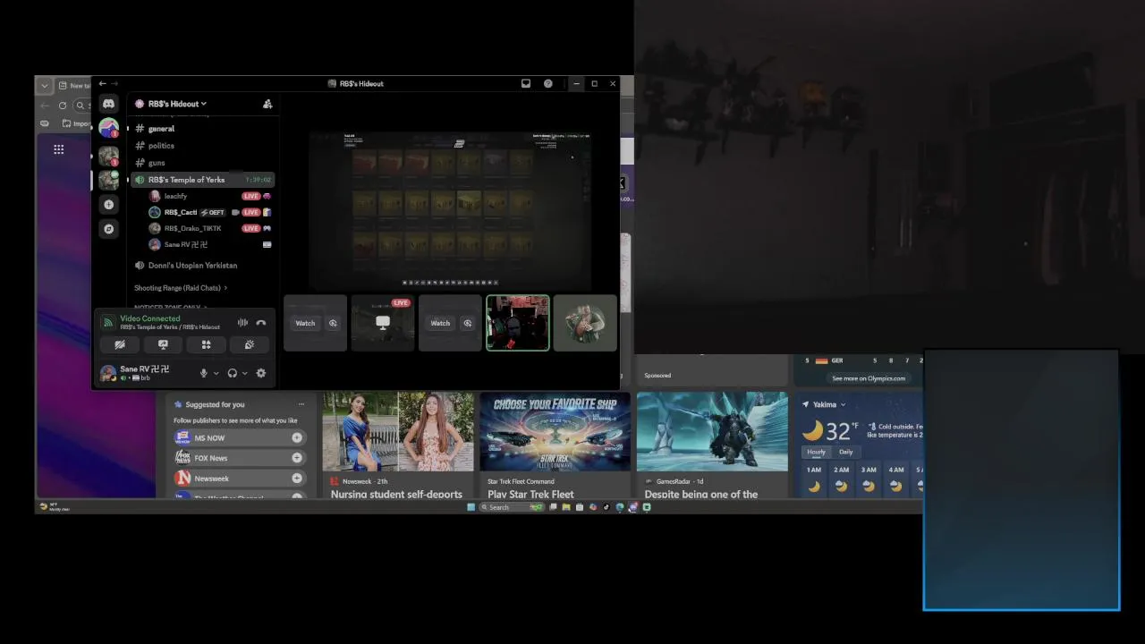Select the New tab browser tab
Image resolution: width=1145 pixels, height=644 pixels.
pos(73,85)
